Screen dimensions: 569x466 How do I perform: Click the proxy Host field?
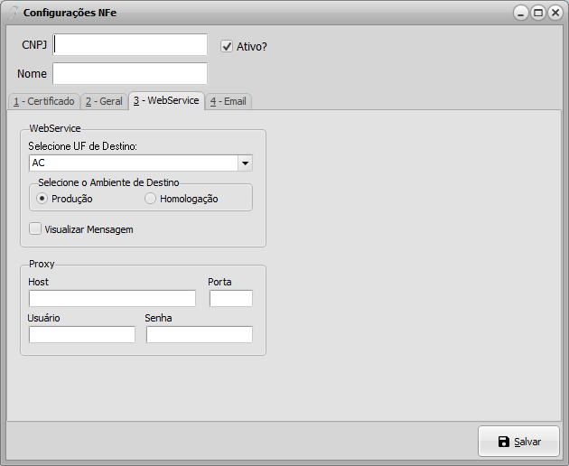pyautogui.click(x=112, y=298)
